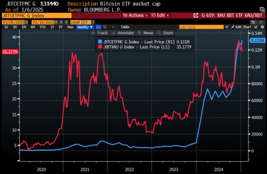The image size is (267, 174).
Task: Click the 0.14M label on right axis
Action: pos(257,33)
